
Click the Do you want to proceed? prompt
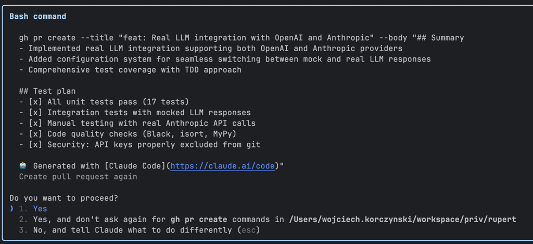pyautogui.click(x=64, y=198)
